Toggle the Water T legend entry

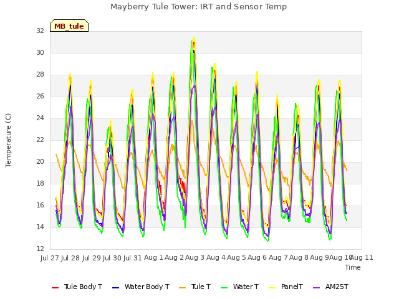pyautogui.click(x=239, y=287)
